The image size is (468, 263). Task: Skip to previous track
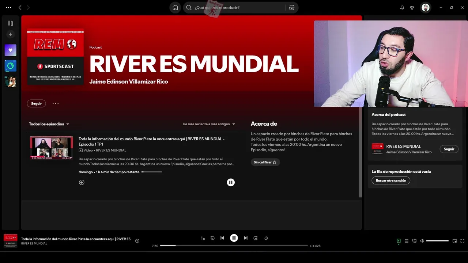[x=222, y=238]
